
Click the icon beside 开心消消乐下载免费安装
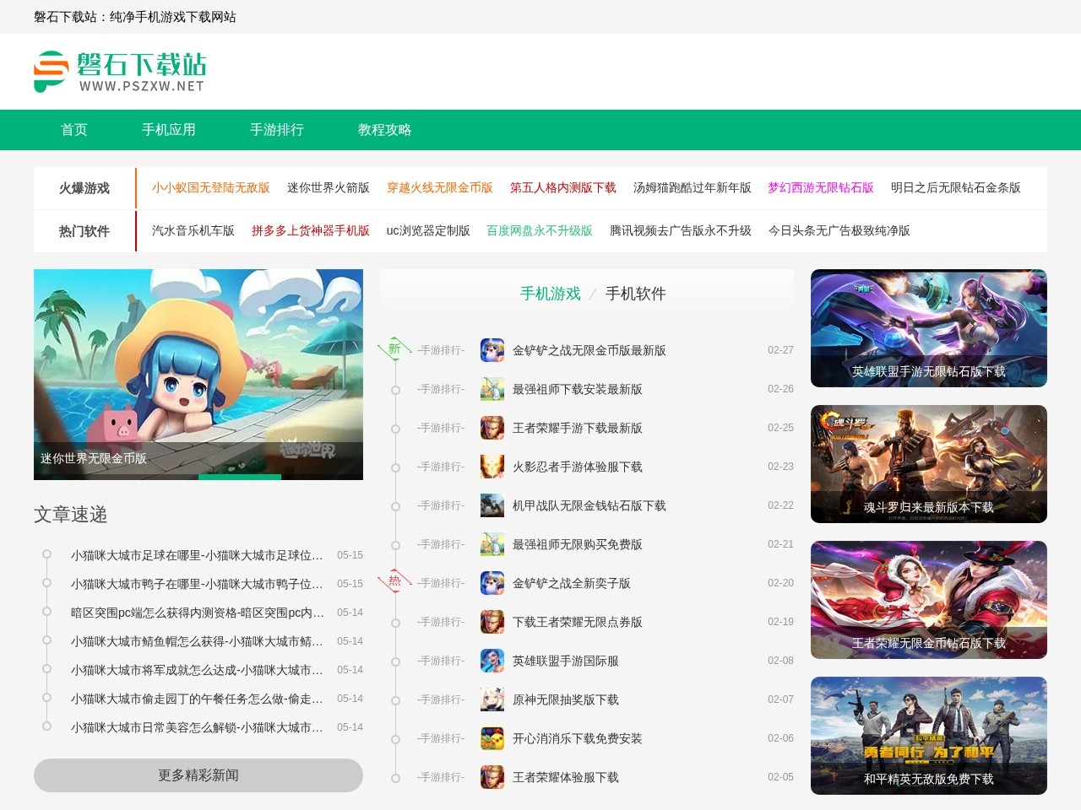click(492, 738)
